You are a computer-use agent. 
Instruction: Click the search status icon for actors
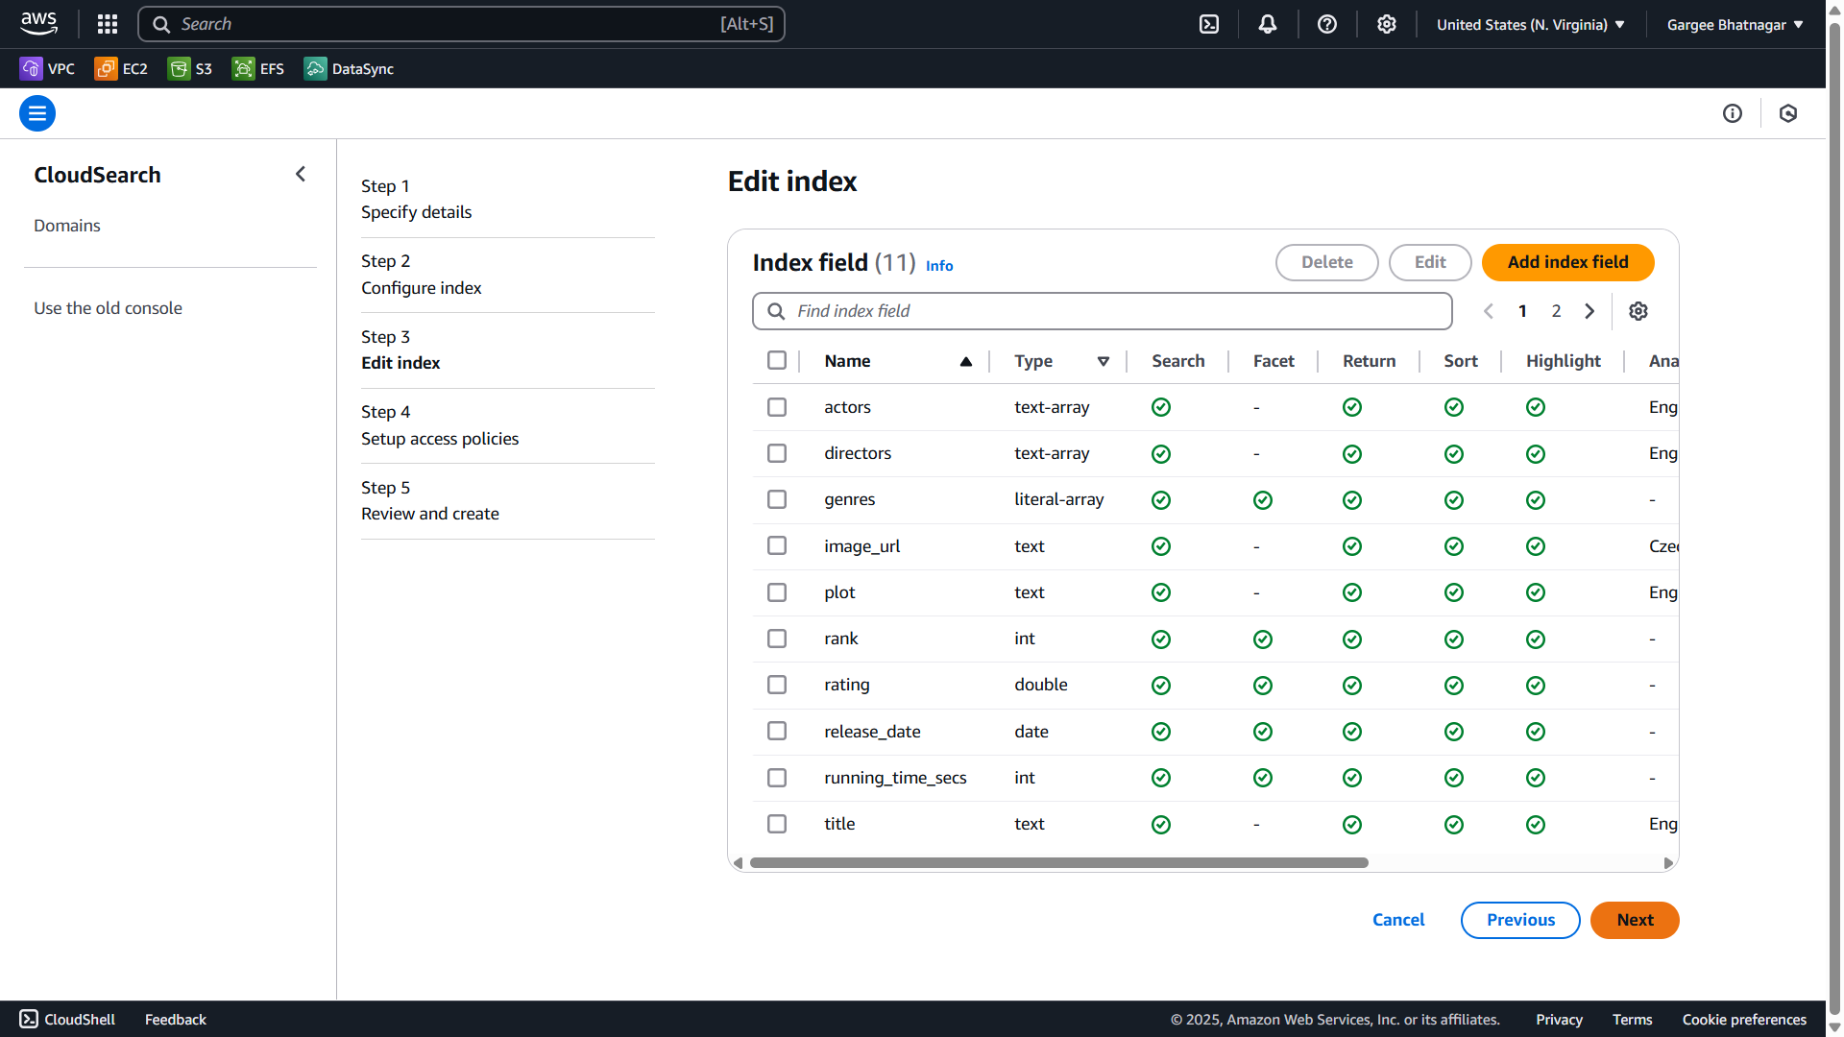1161,407
